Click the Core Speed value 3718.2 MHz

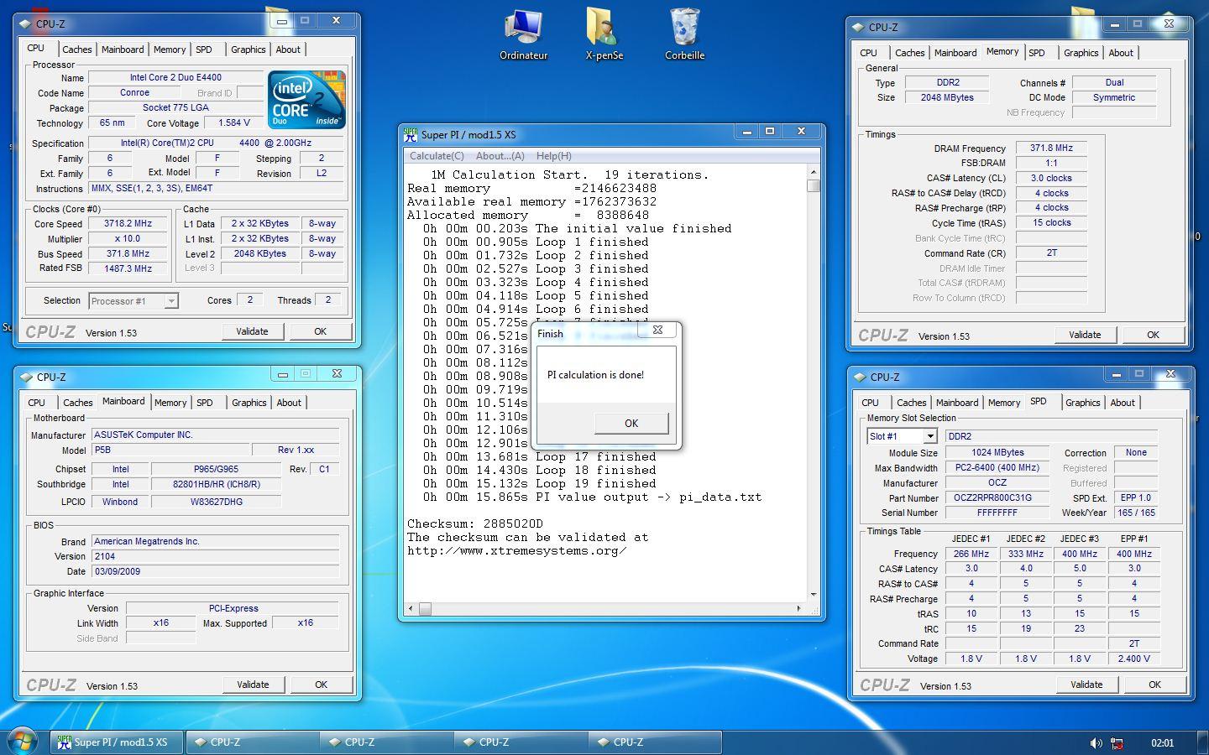click(128, 224)
